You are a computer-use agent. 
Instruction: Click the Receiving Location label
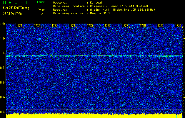tap(69, 6)
